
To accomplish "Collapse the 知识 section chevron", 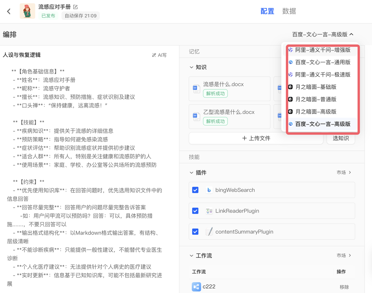I will (191, 67).
